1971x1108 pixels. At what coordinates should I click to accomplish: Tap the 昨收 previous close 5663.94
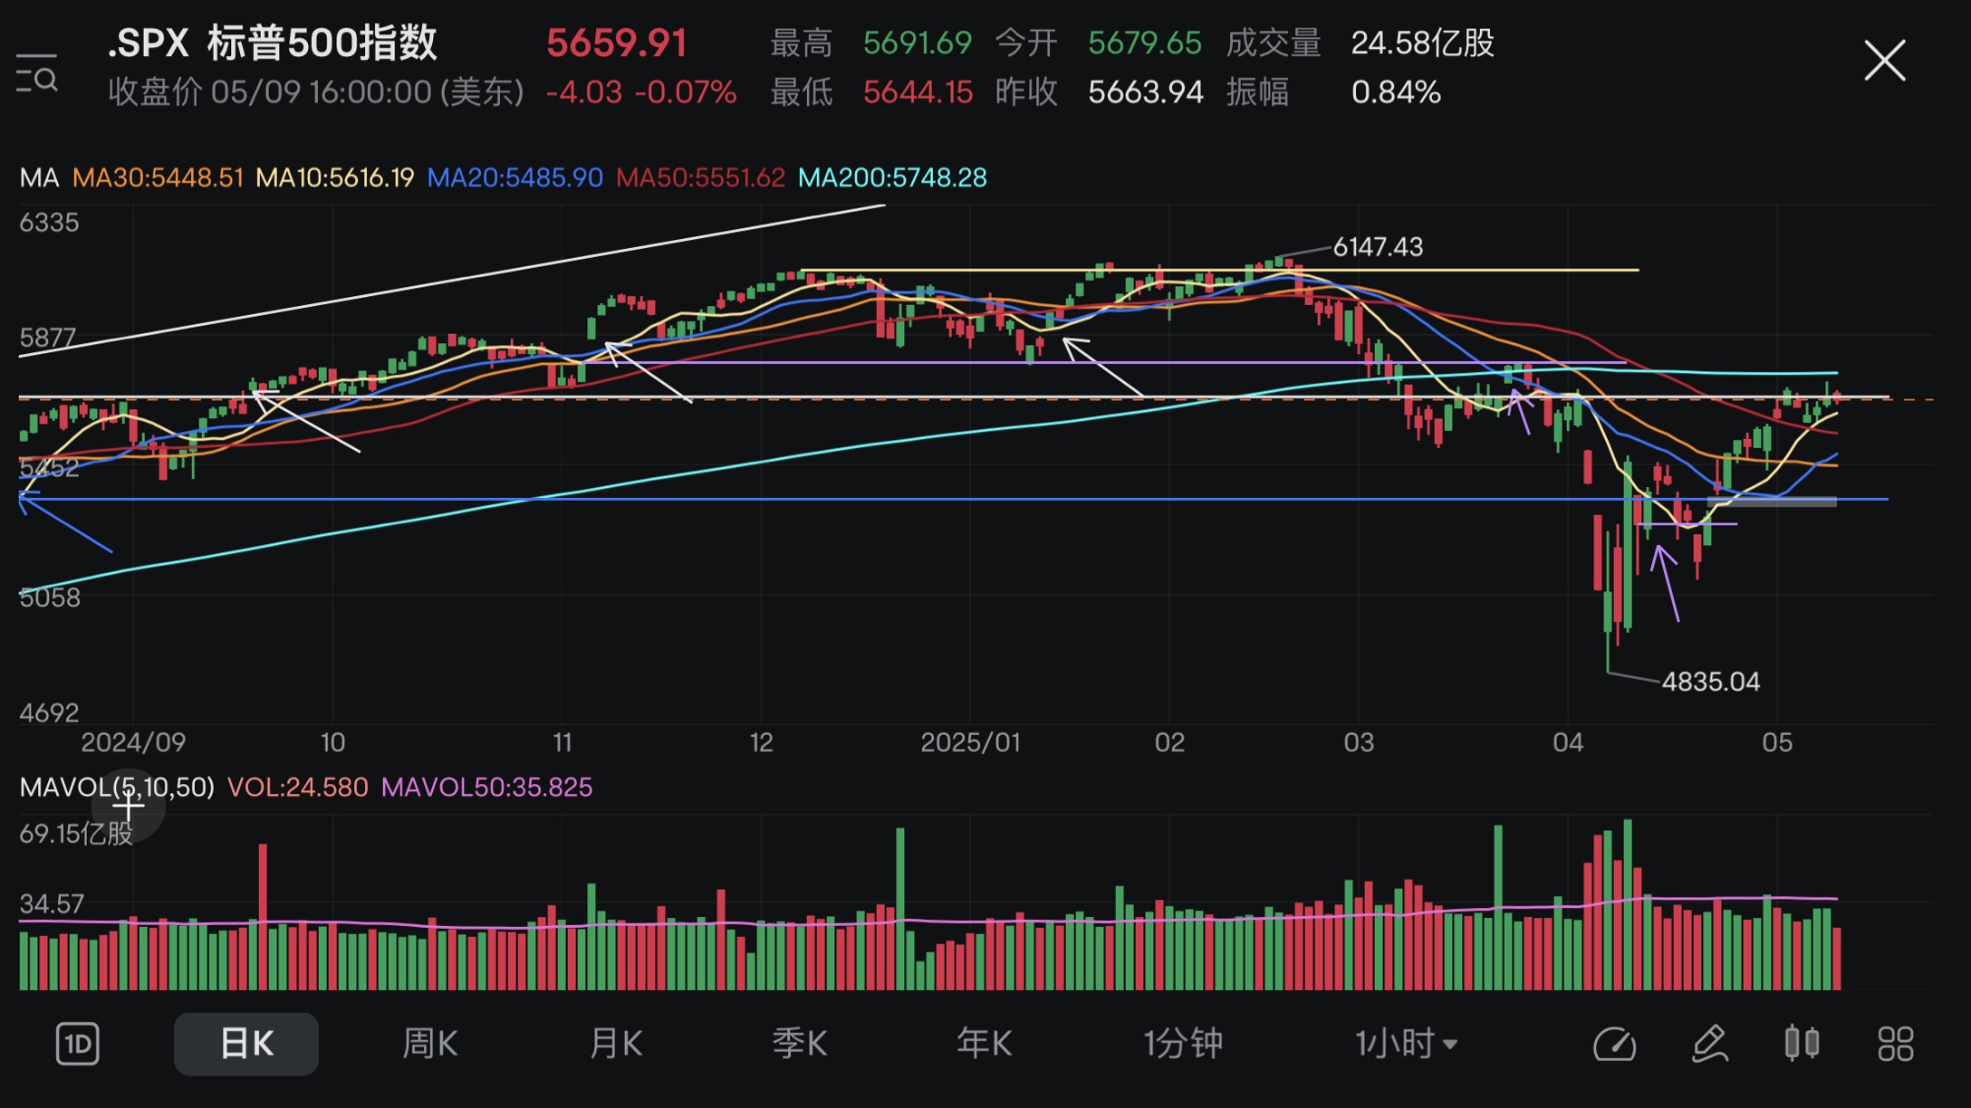1145,92
